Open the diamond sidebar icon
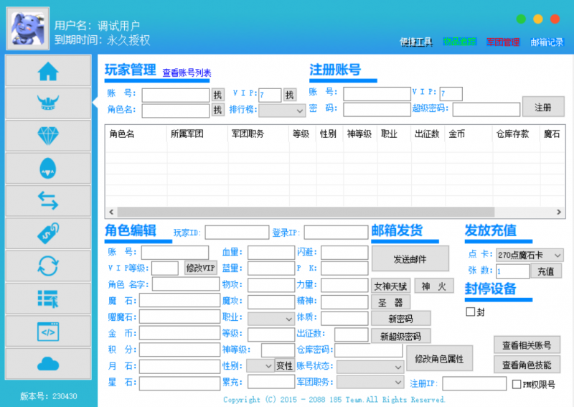 click(x=48, y=136)
